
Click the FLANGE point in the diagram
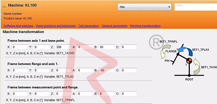click(x=178, y=54)
